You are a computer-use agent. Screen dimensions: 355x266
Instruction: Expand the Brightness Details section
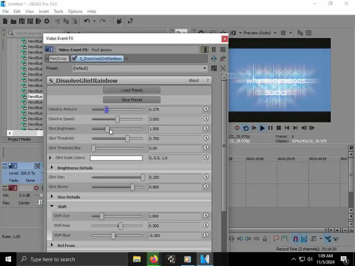tap(52, 168)
